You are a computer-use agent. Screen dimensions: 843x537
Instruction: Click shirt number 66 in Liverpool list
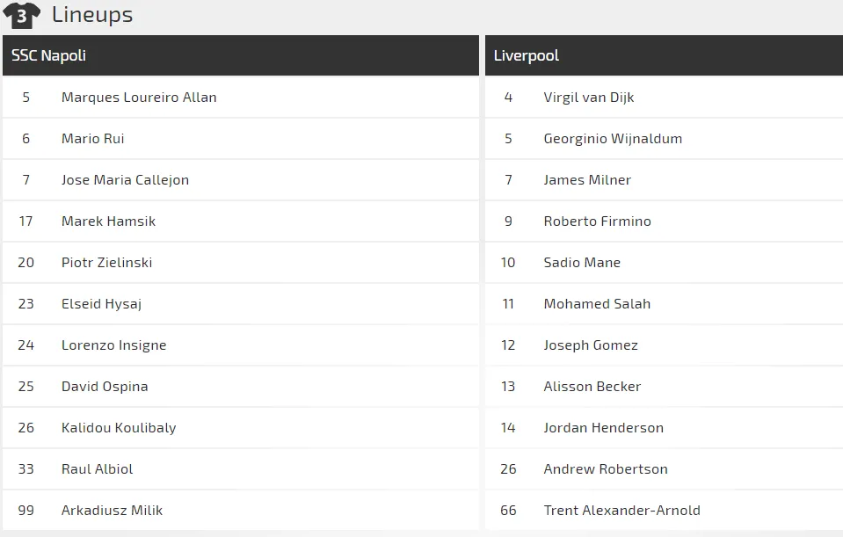[508, 511]
